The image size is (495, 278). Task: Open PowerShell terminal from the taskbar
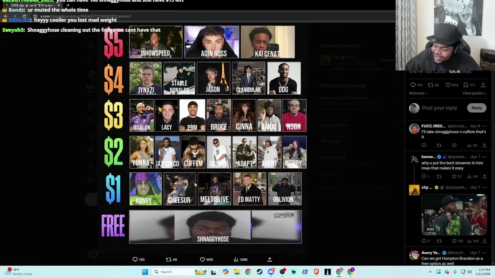(x=305, y=272)
